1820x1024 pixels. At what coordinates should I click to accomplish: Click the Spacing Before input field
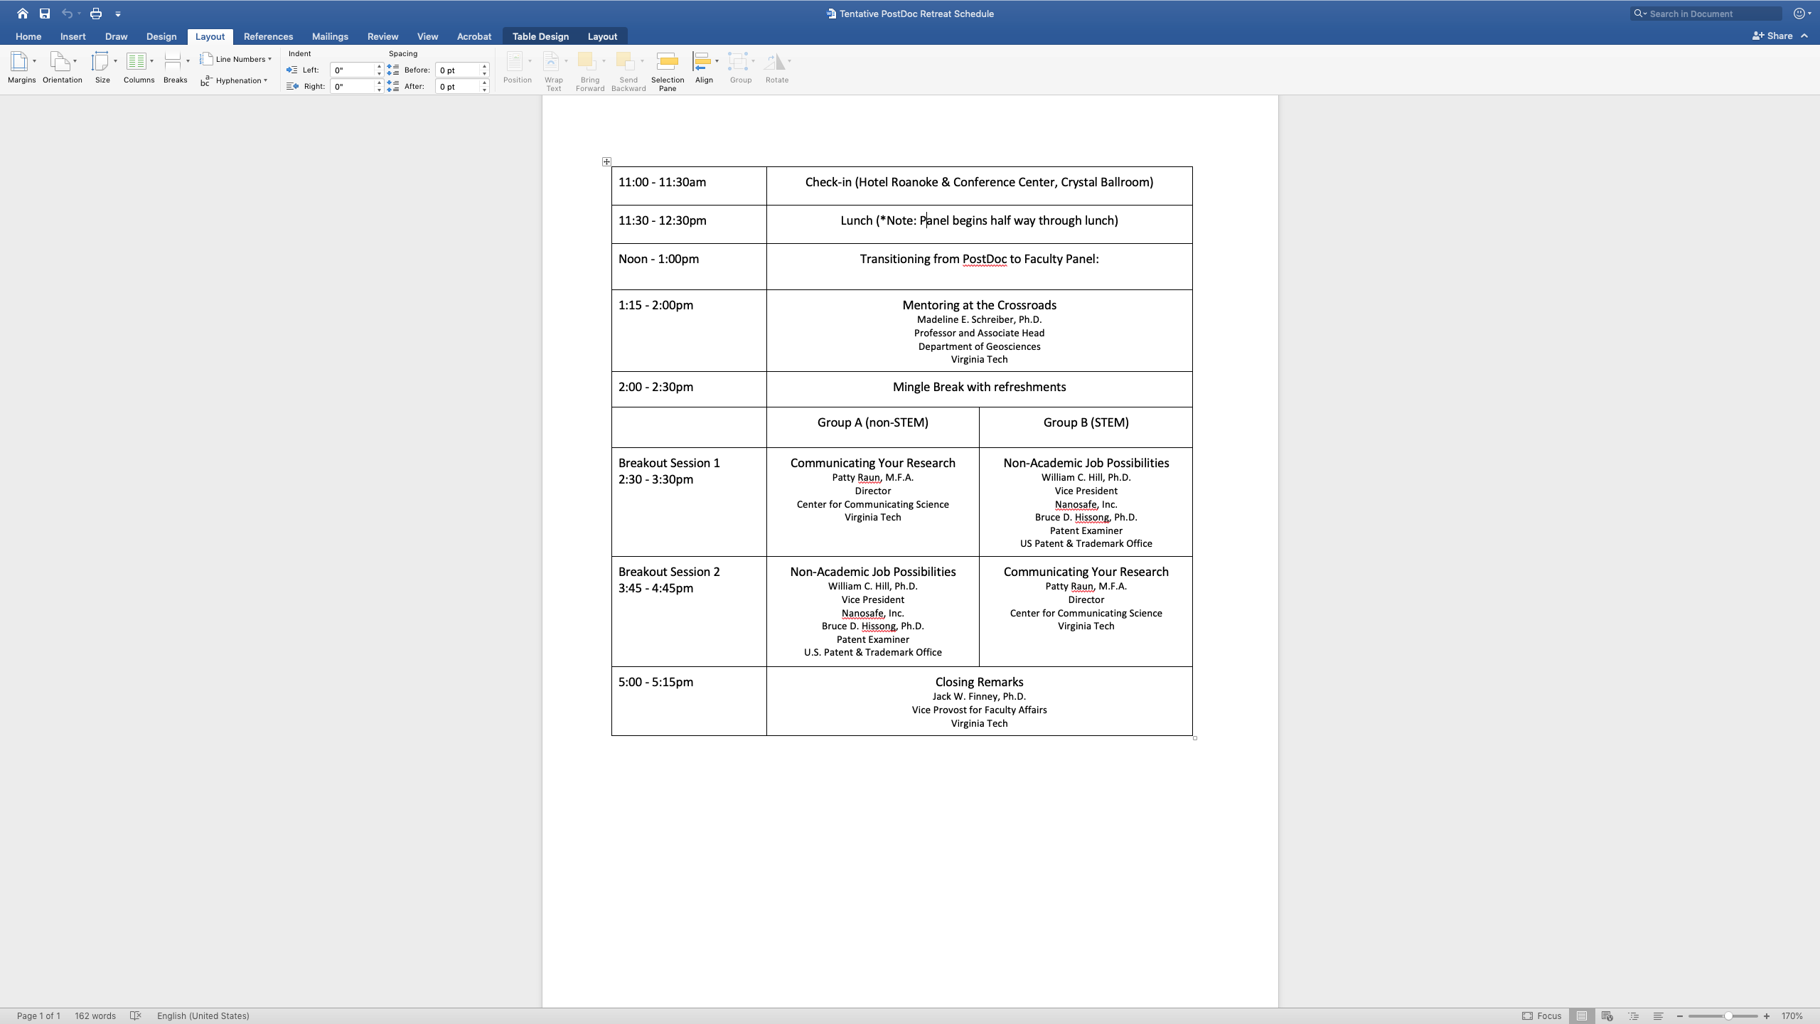point(457,70)
